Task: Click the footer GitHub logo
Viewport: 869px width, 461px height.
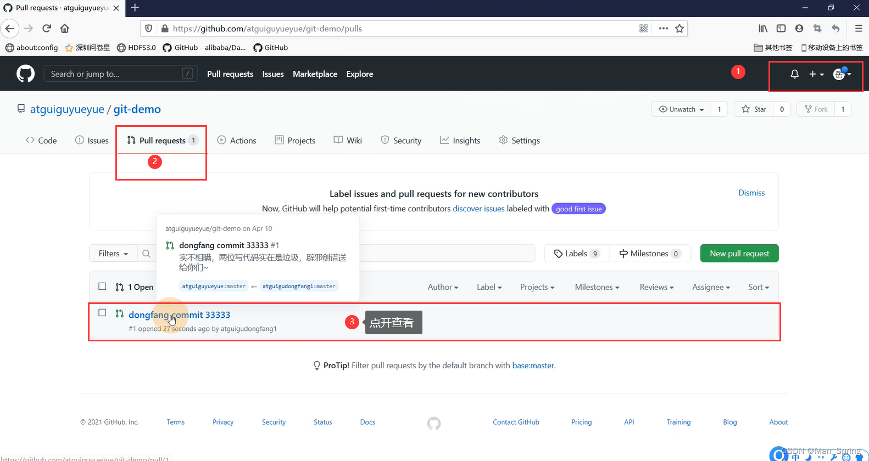Action: point(434,423)
